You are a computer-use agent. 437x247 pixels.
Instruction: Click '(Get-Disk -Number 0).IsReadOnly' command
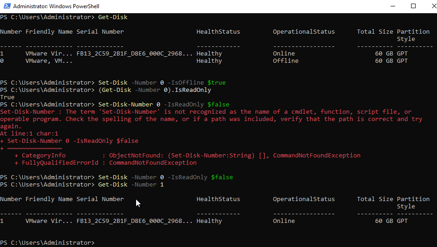click(155, 90)
